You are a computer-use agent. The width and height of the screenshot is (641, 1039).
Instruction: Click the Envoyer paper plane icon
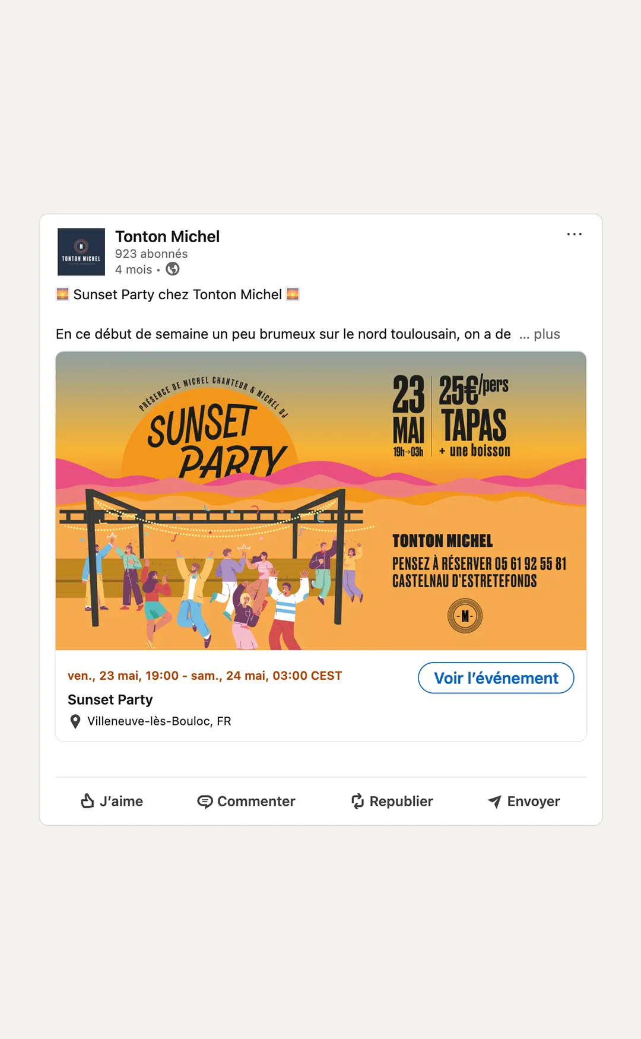[494, 802]
